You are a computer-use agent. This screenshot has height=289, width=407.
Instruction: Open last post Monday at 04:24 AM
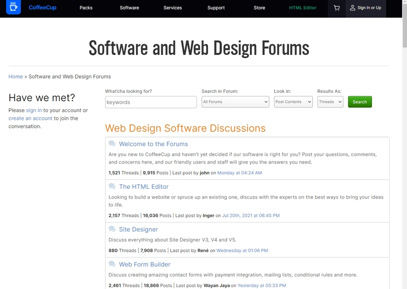point(240,173)
